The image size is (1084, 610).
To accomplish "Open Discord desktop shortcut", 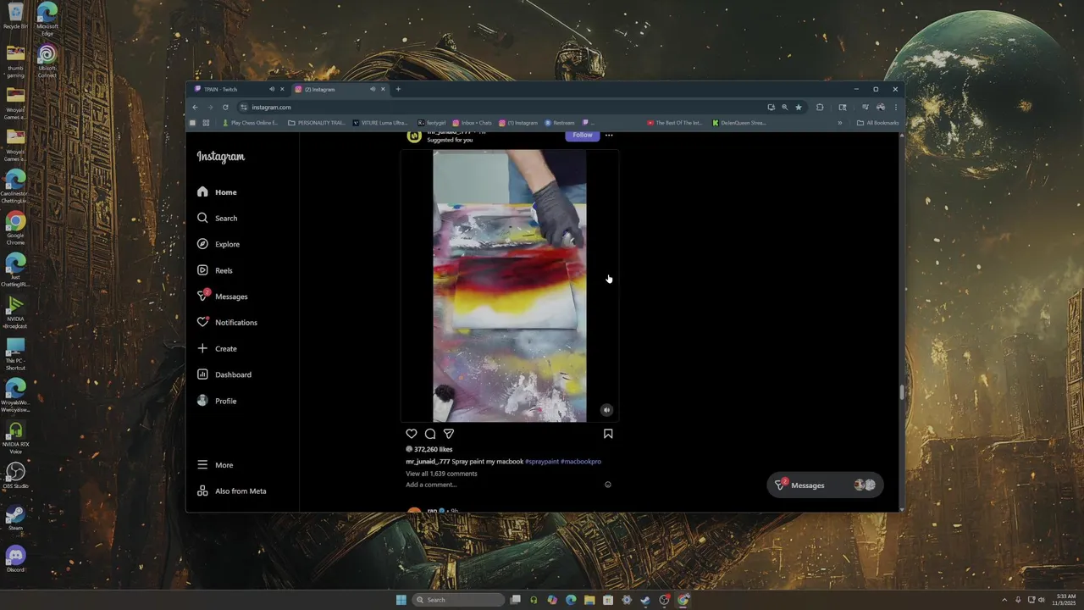I will tap(15, 558).
